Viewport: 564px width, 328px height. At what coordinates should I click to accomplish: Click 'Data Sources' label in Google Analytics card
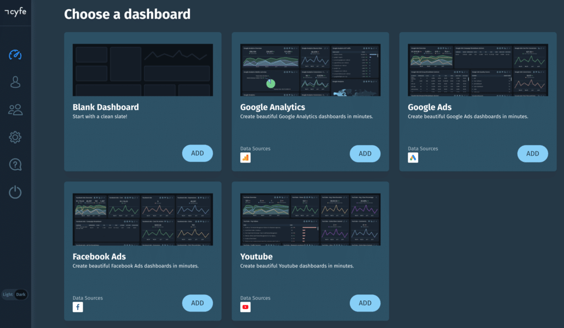[x=256, y=148]
